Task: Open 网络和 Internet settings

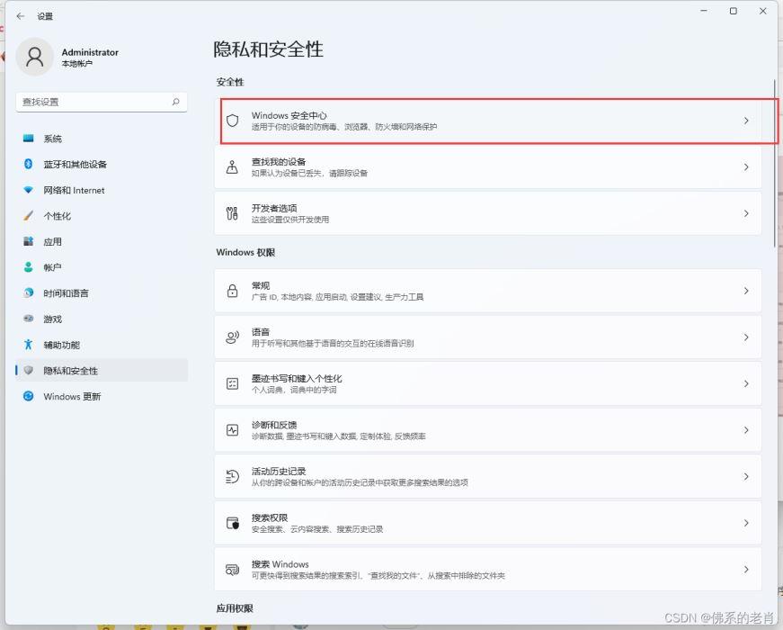Action: [70, 190]
